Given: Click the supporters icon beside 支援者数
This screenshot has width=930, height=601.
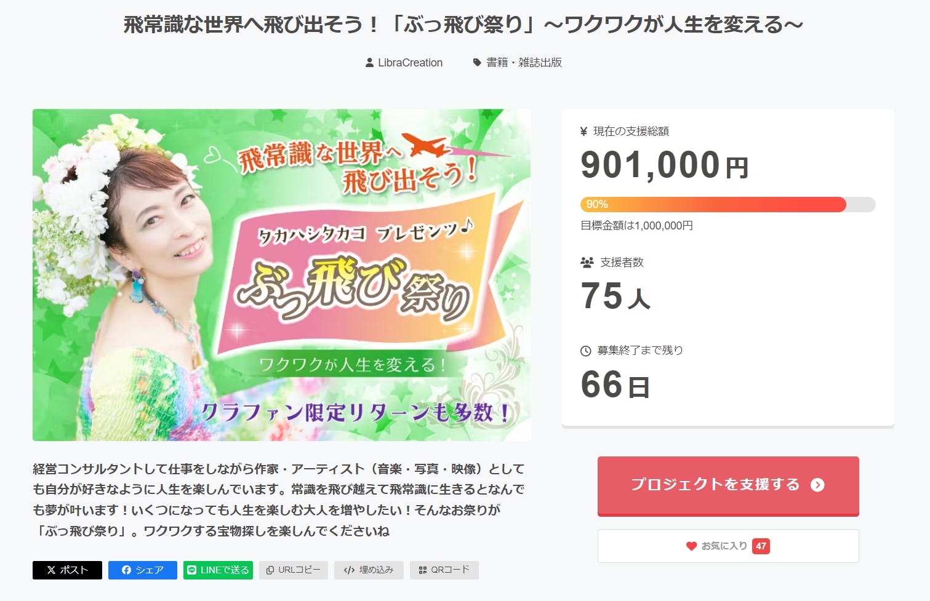Looking at the screenshot, I should [587, 263].
